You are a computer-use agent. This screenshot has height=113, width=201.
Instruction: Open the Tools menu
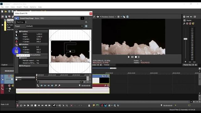pyautogui.click(x=26, y=7)
